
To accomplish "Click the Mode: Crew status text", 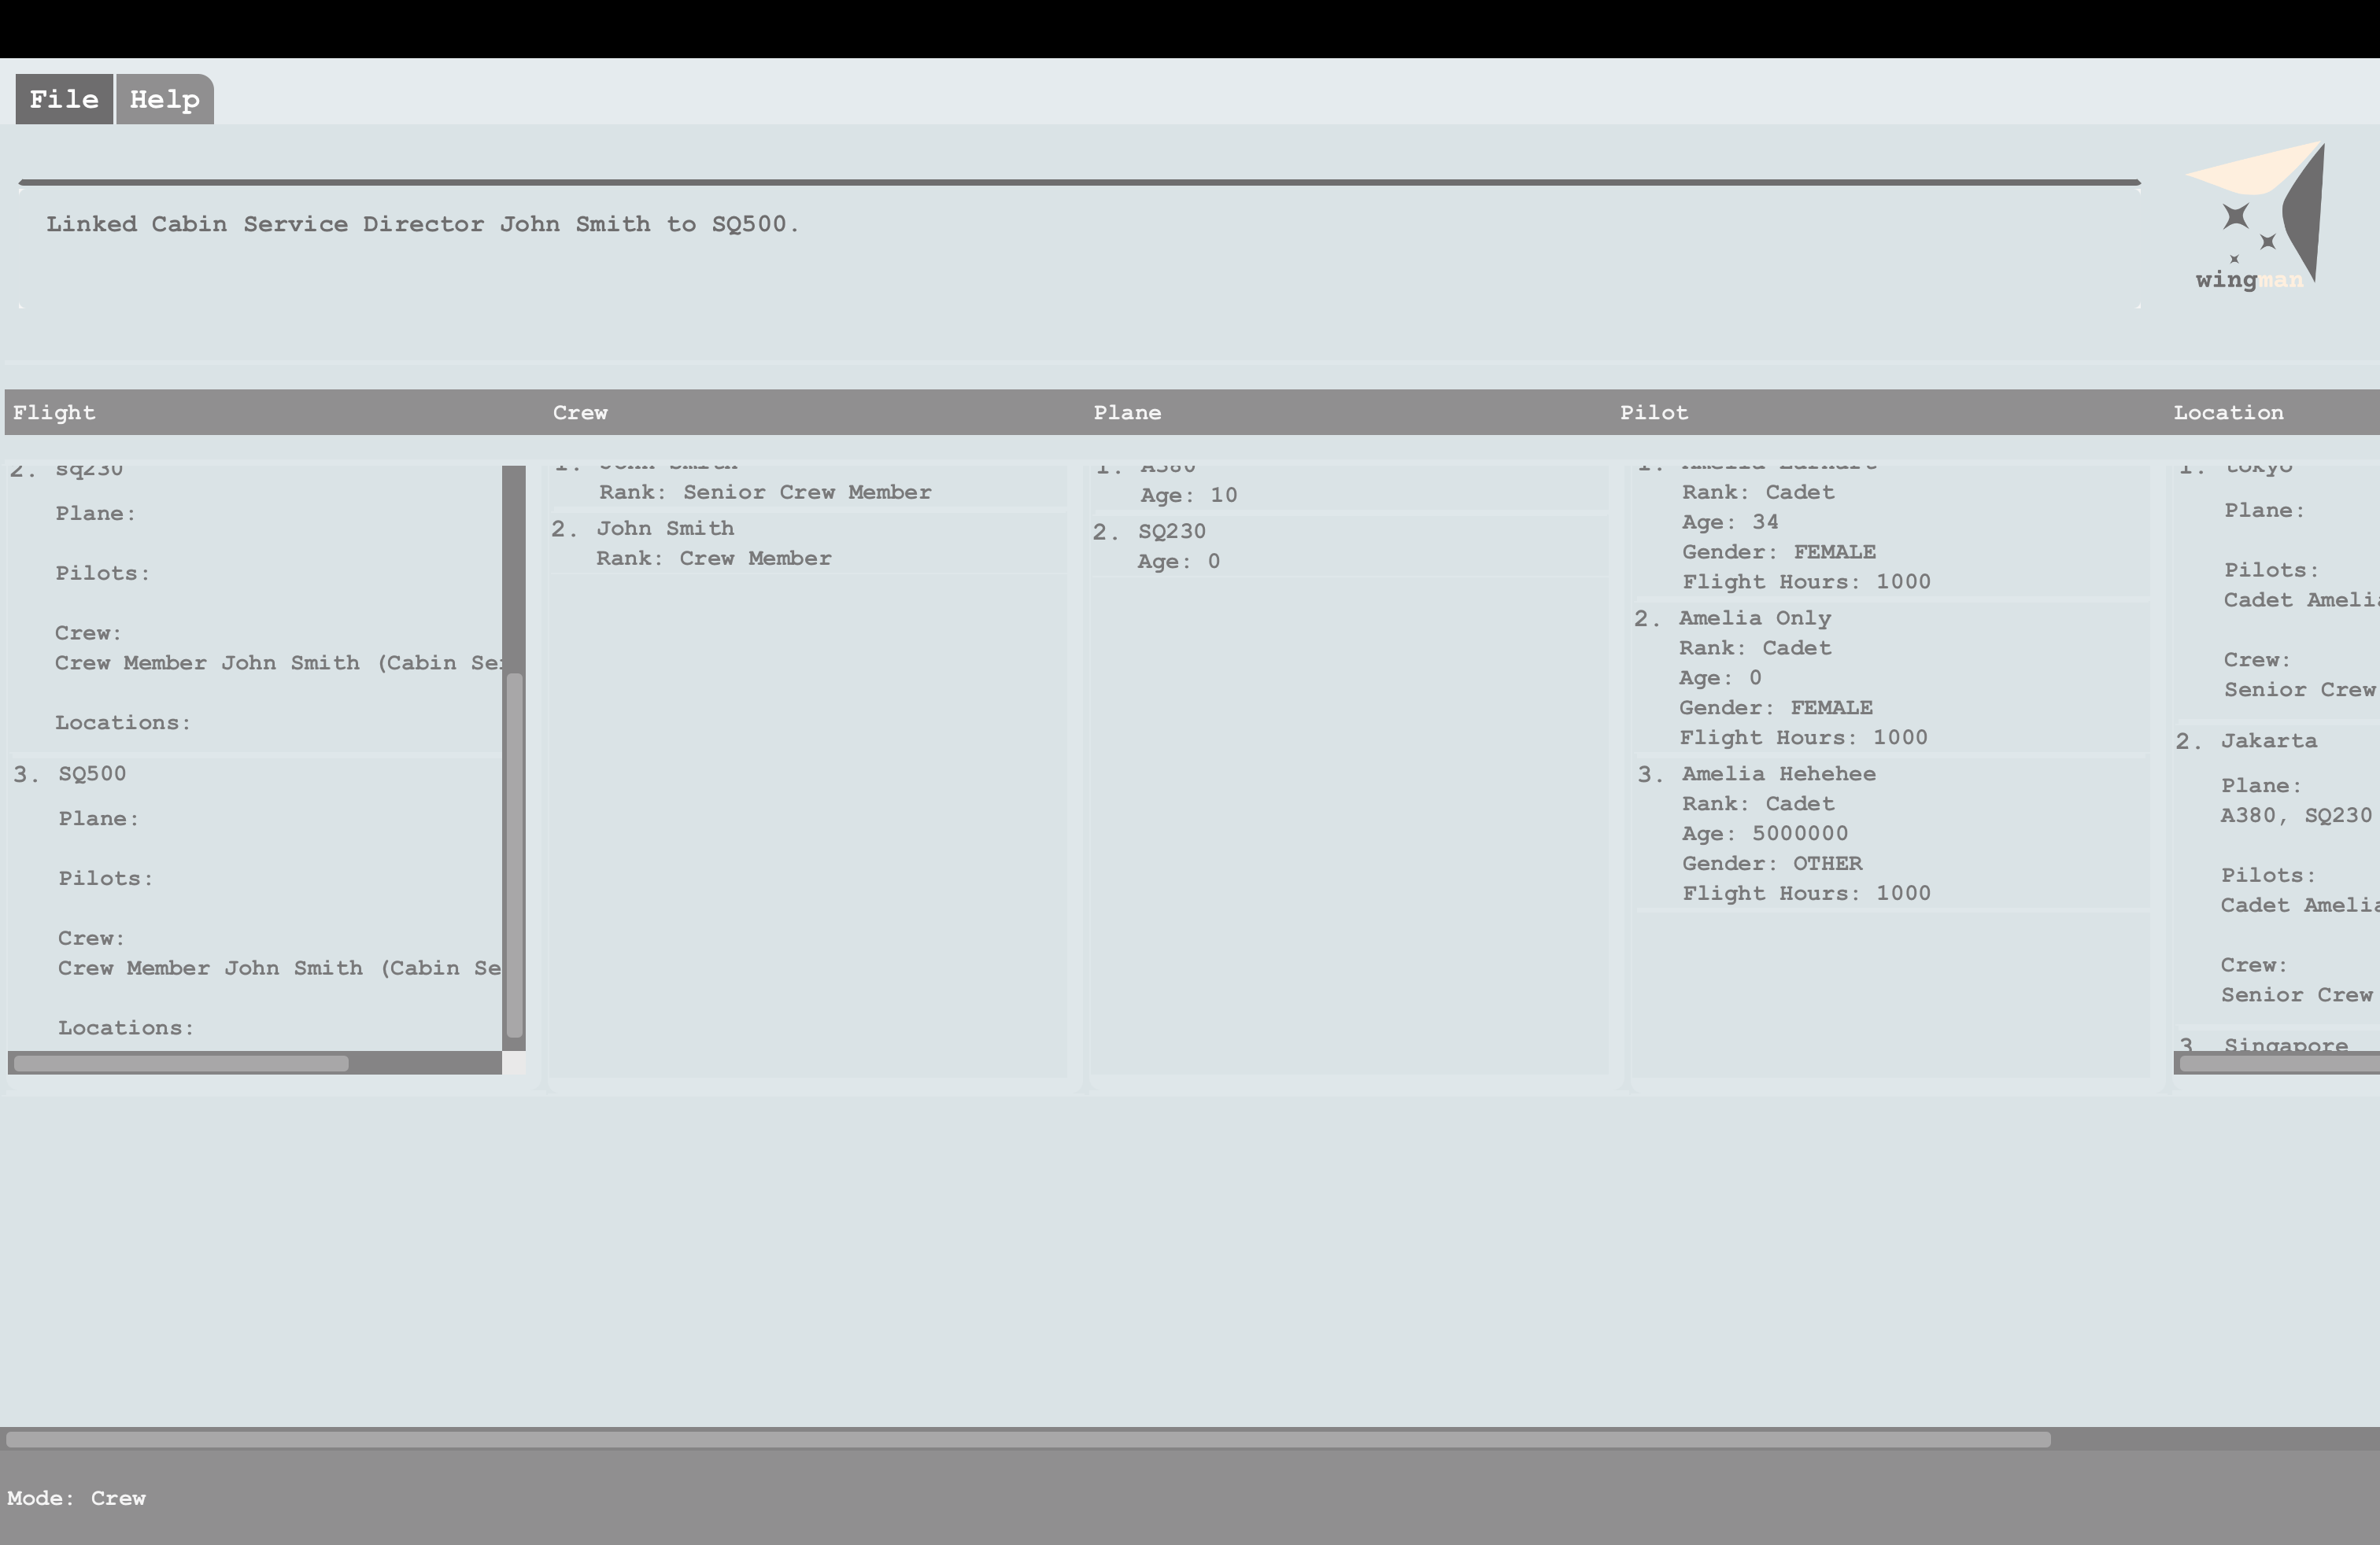I will point(77,1498).
